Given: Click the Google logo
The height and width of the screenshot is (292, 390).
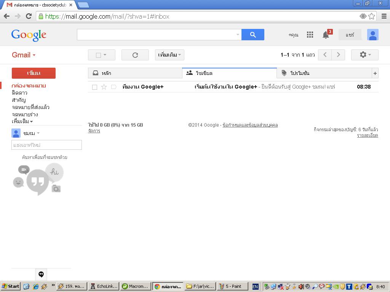Looking at the screenshot, I should pos(29,35).
